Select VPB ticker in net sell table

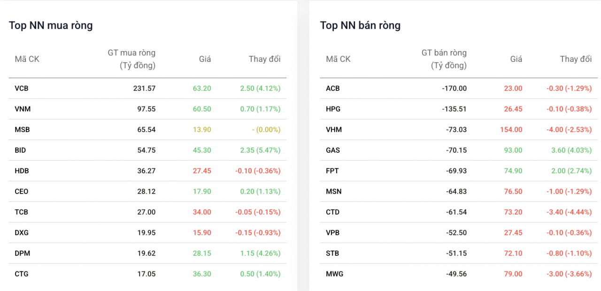click(x=333, y=232)
